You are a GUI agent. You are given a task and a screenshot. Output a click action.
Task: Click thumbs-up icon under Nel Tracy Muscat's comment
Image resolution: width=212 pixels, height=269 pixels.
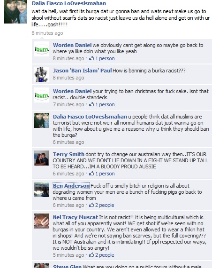(91, 255)
